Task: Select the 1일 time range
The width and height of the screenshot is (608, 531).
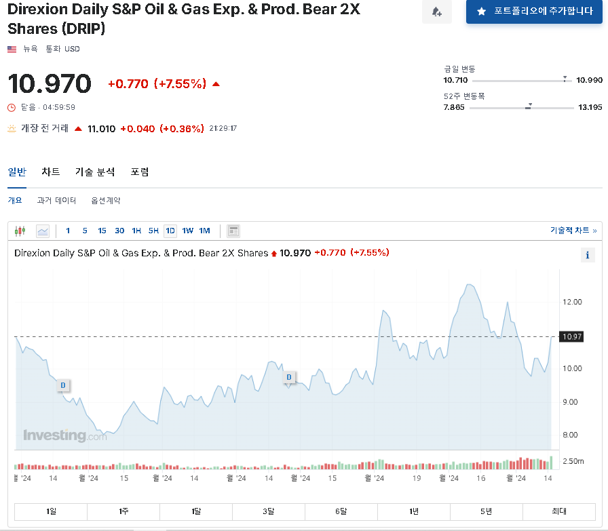Action: click(x=51, y=511)
